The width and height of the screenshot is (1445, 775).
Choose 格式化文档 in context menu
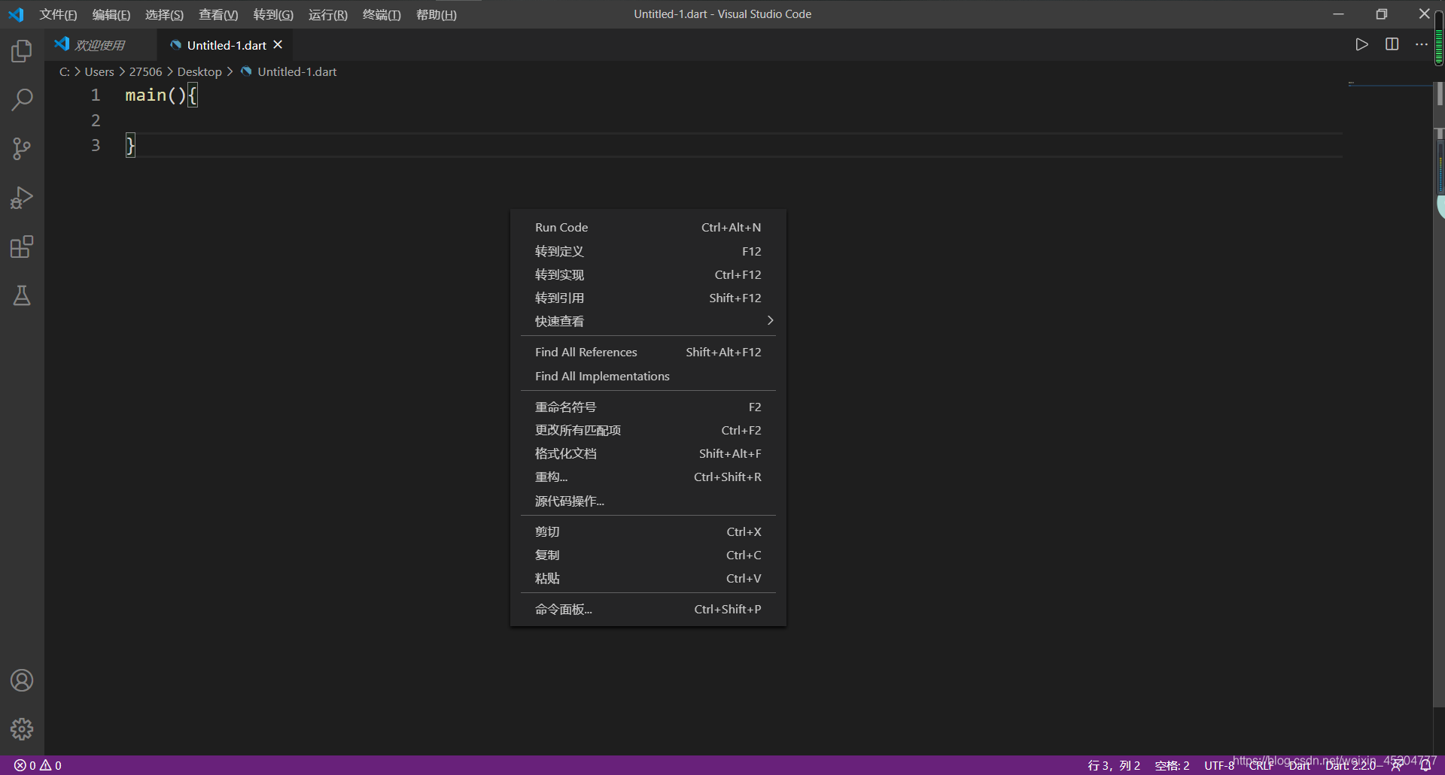[x=648, y=453]
